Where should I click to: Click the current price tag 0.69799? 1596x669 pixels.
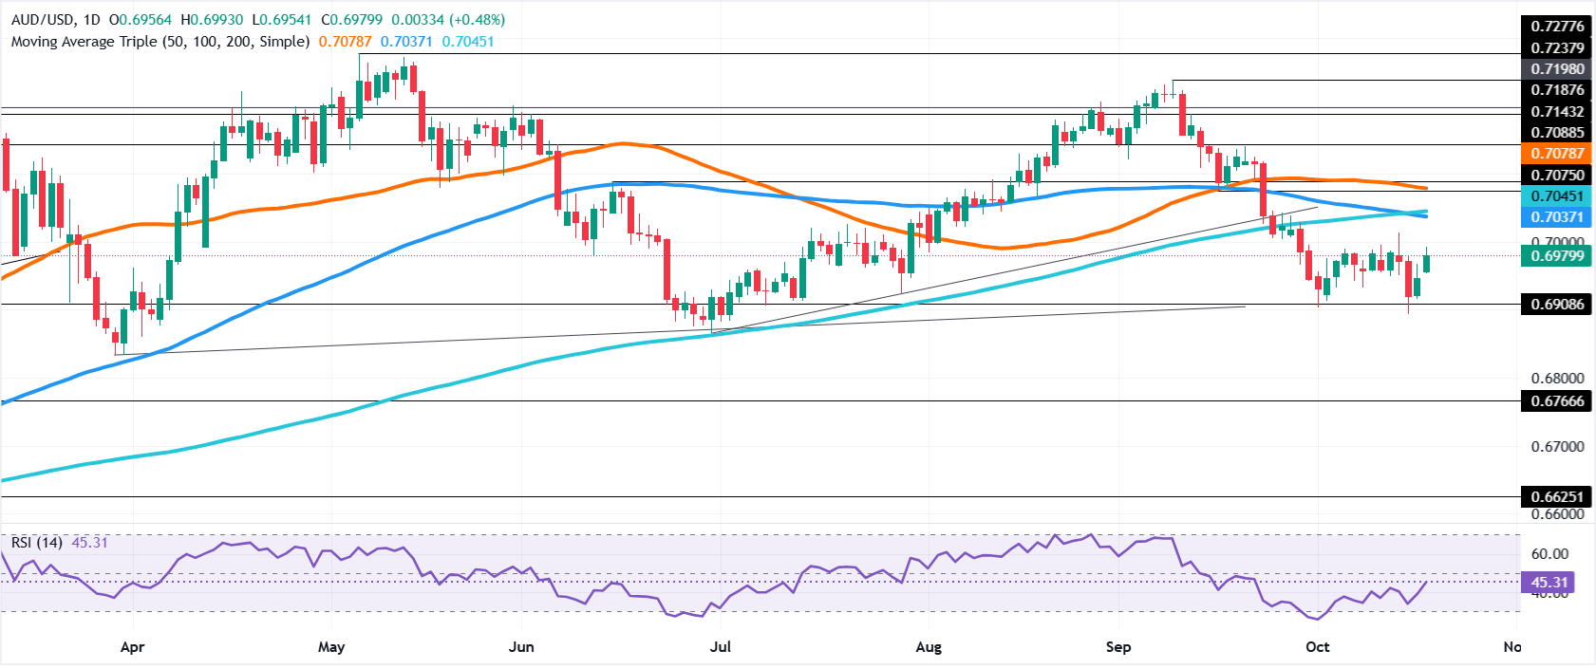click(x=1557, y=255)
